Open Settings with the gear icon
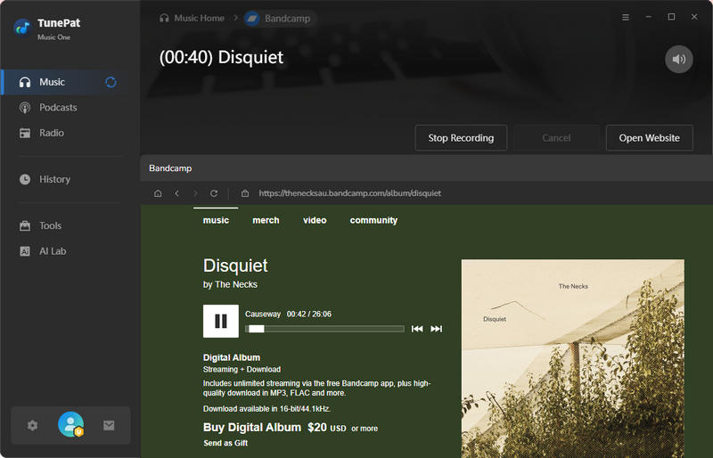This screenshot has width=713, height=458. [33, 425]
